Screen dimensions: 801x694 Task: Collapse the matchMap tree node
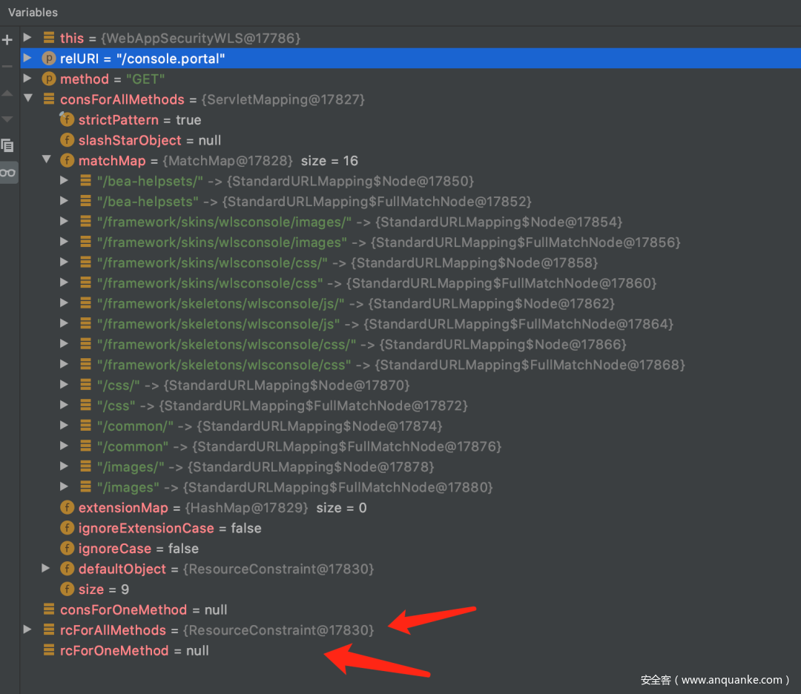pyautogui.click(x=46, y=160)
